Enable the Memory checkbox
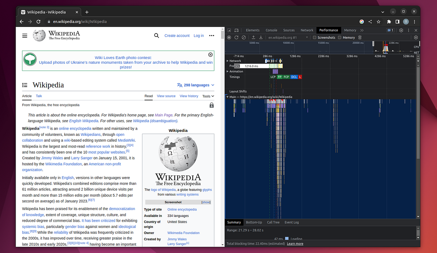 [x=340, y=37]
